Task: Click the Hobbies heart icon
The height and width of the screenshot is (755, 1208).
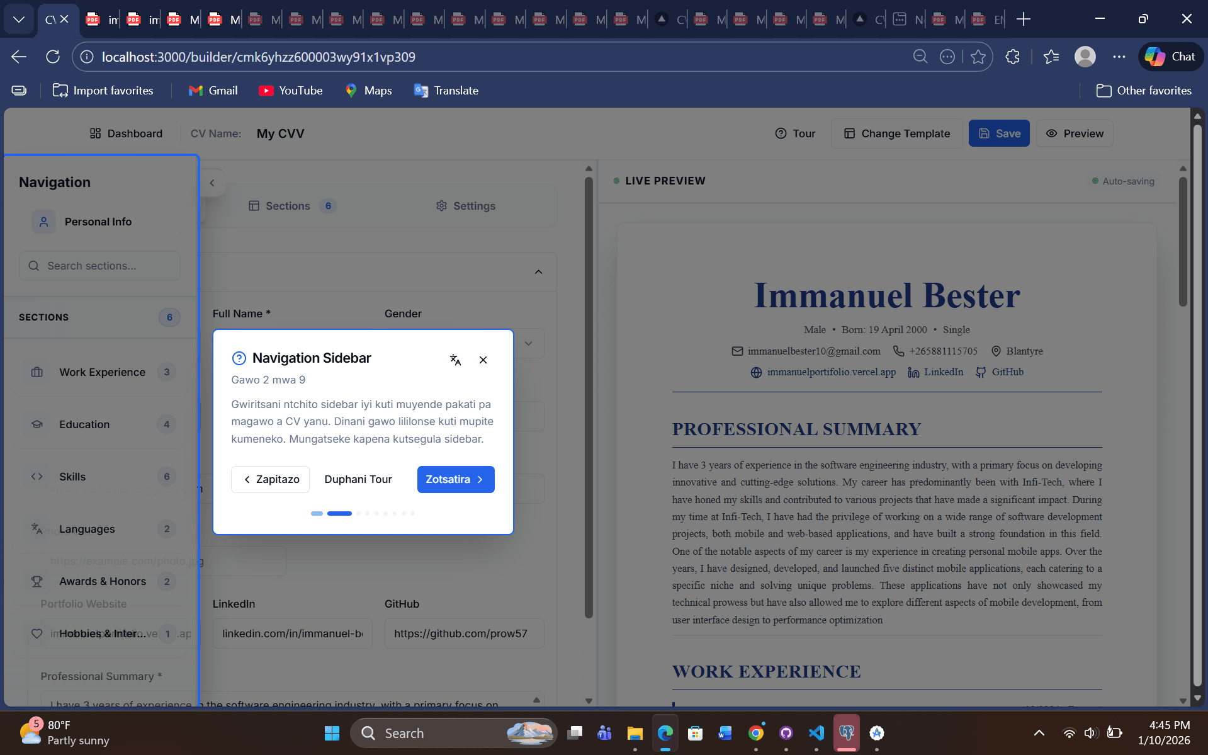Action: point(37,633)
